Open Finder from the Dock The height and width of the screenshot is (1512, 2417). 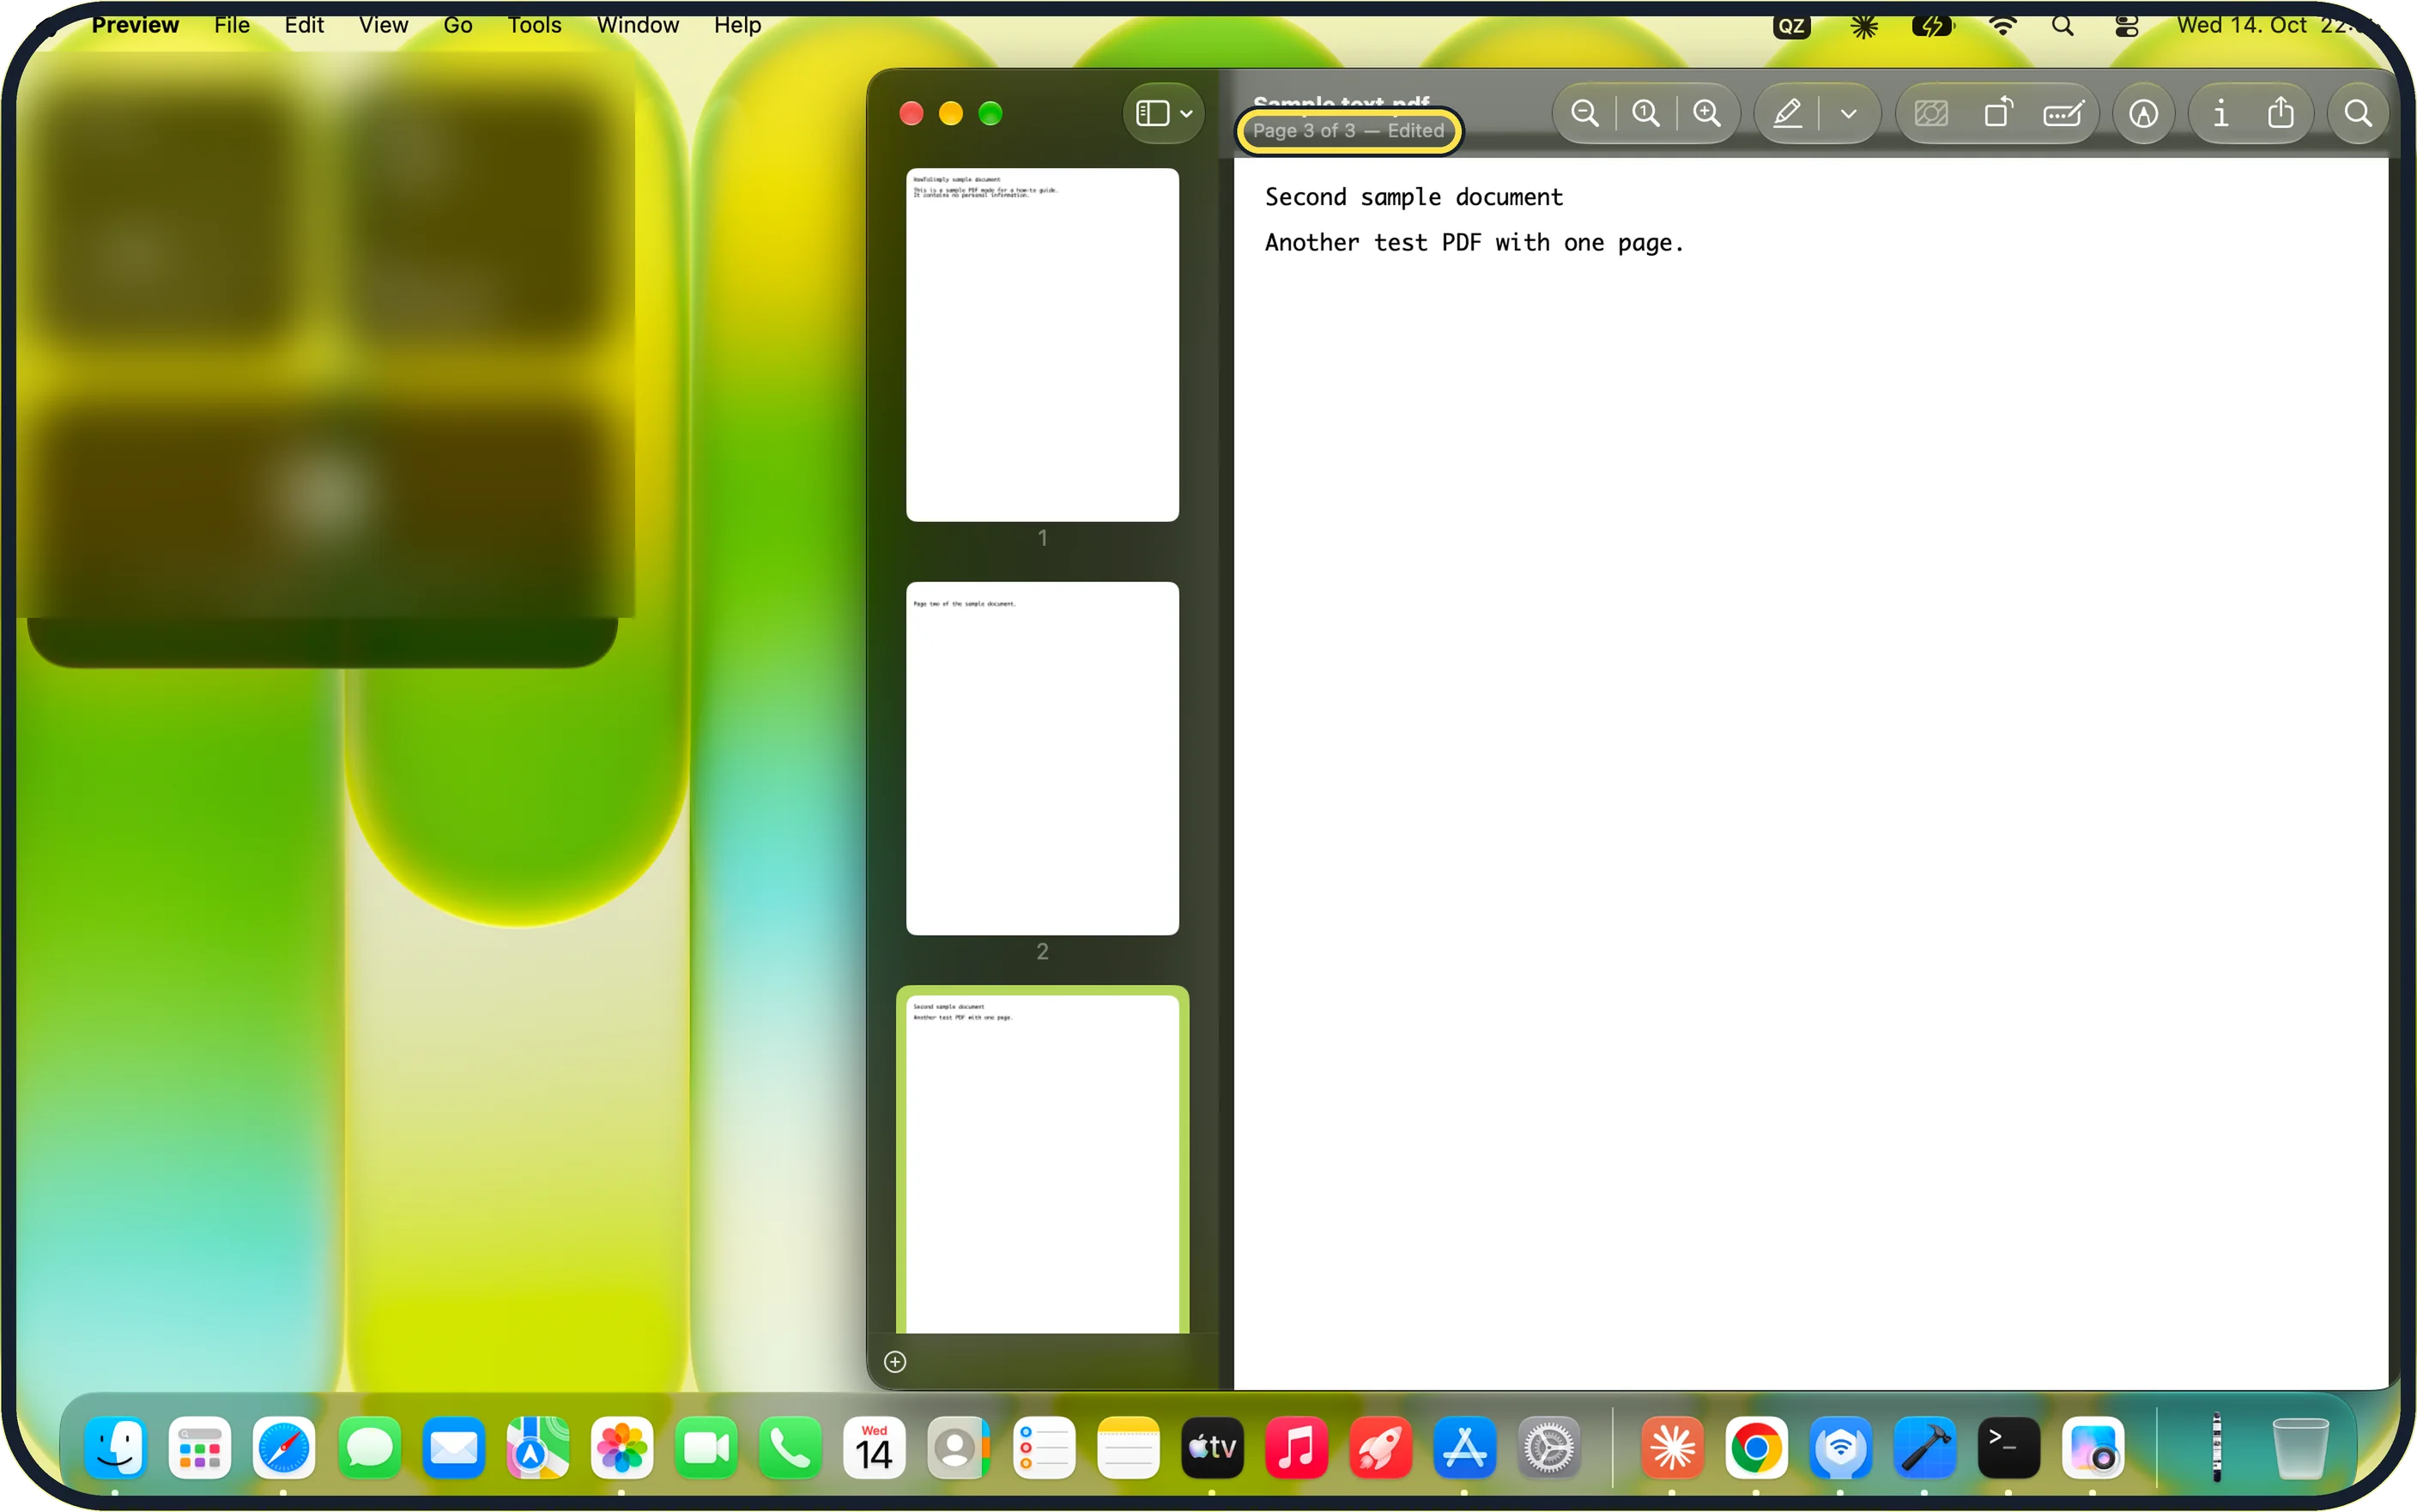pyautogui.click(x=115, y=1447)
